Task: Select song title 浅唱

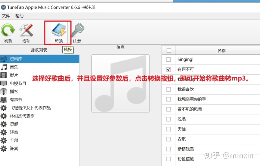Action: pos(182,119)
